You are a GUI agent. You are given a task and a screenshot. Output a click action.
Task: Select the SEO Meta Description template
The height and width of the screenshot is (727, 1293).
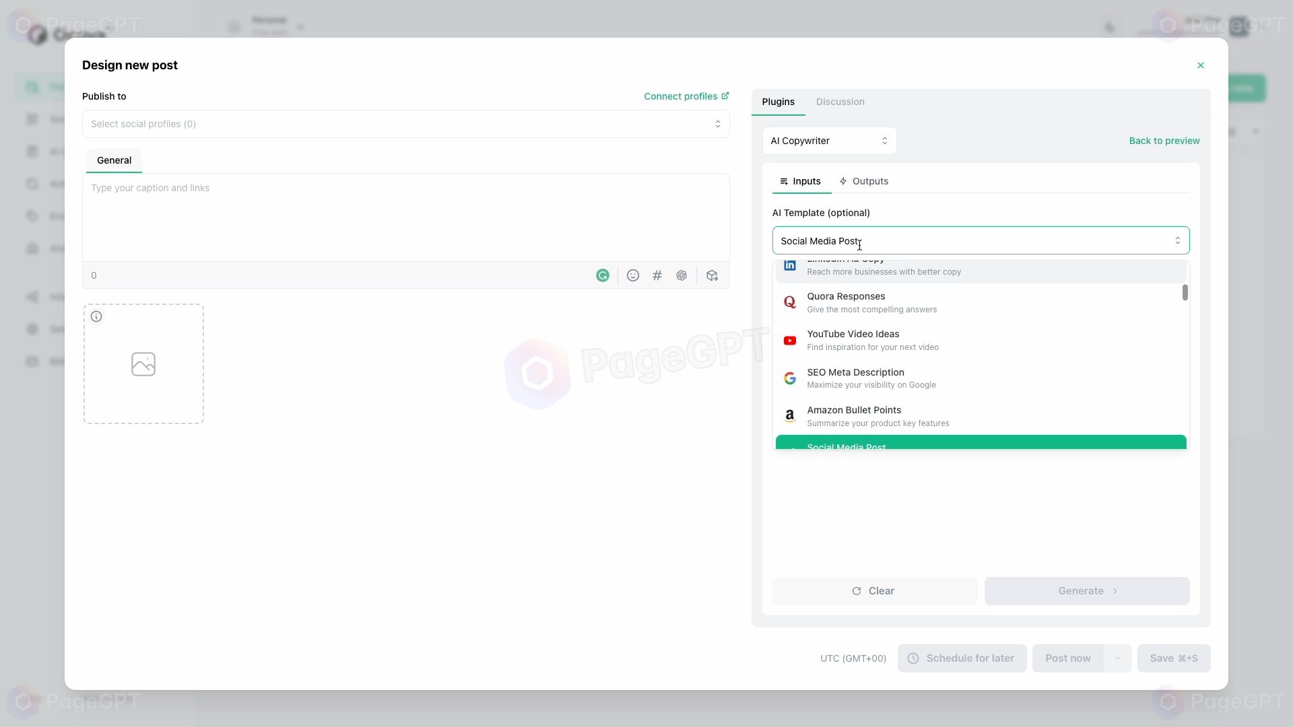[x=981, y=378]
